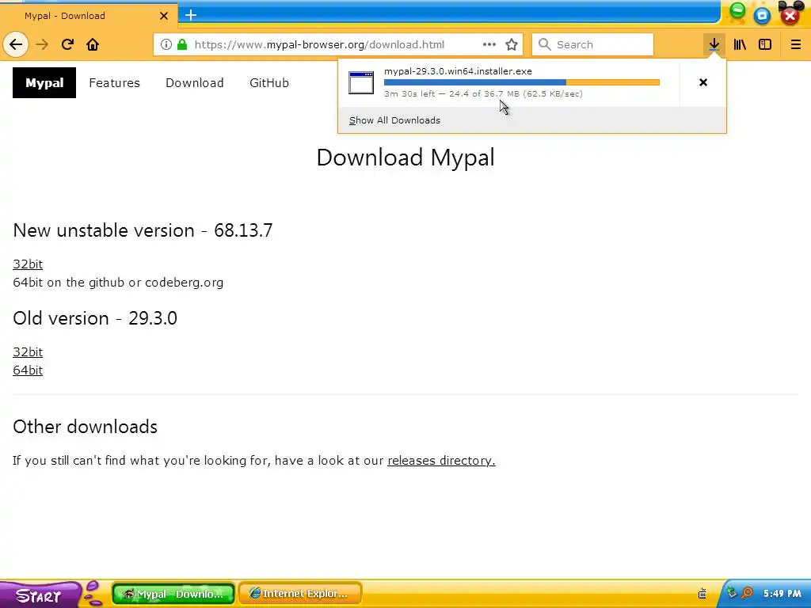Click the New unstable version - 68.13.7 heading
This screenshot has height=608, width=811.
143,230
